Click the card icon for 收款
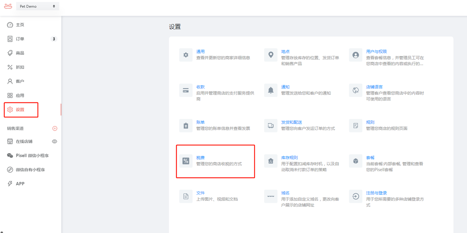 tap(186, 90)
